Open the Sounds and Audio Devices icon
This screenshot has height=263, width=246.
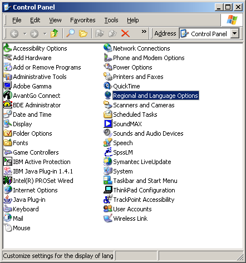108,133
